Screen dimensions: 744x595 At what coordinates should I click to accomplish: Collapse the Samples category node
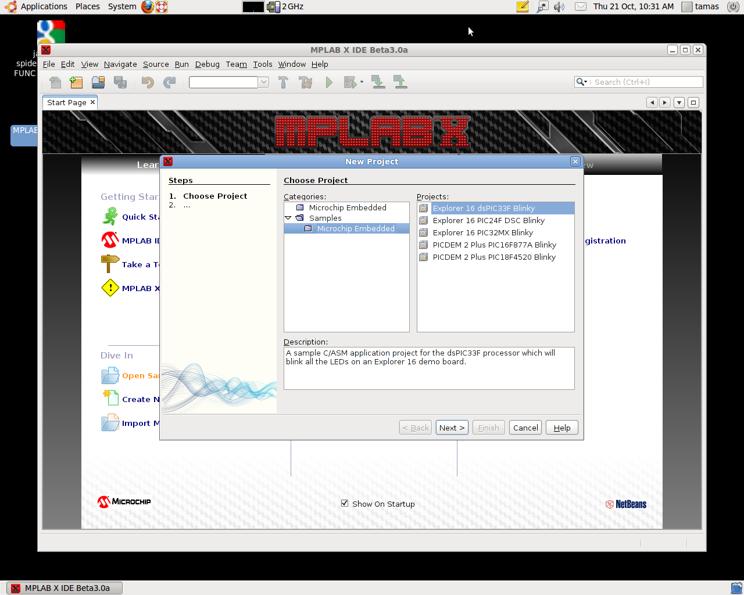(288, 218)
